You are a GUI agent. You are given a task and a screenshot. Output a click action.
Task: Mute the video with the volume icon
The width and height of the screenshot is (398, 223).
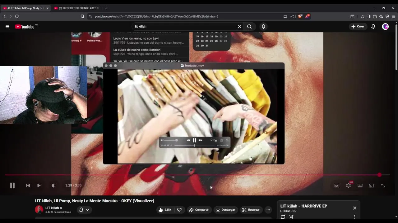(x=53, y=186)
